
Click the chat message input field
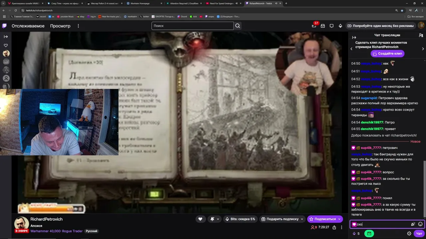pos(387,224)
